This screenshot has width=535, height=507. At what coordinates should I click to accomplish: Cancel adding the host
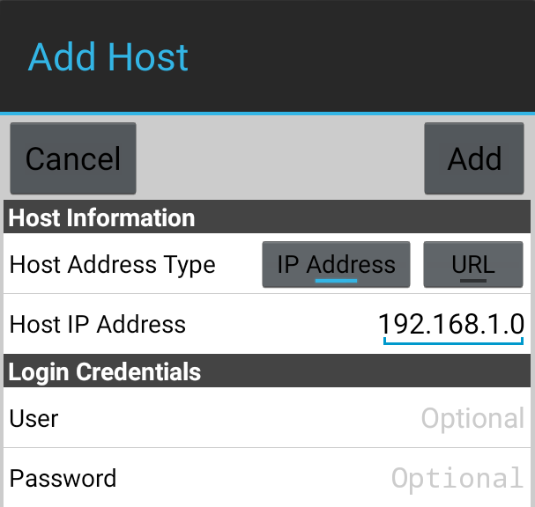(73, 158)
